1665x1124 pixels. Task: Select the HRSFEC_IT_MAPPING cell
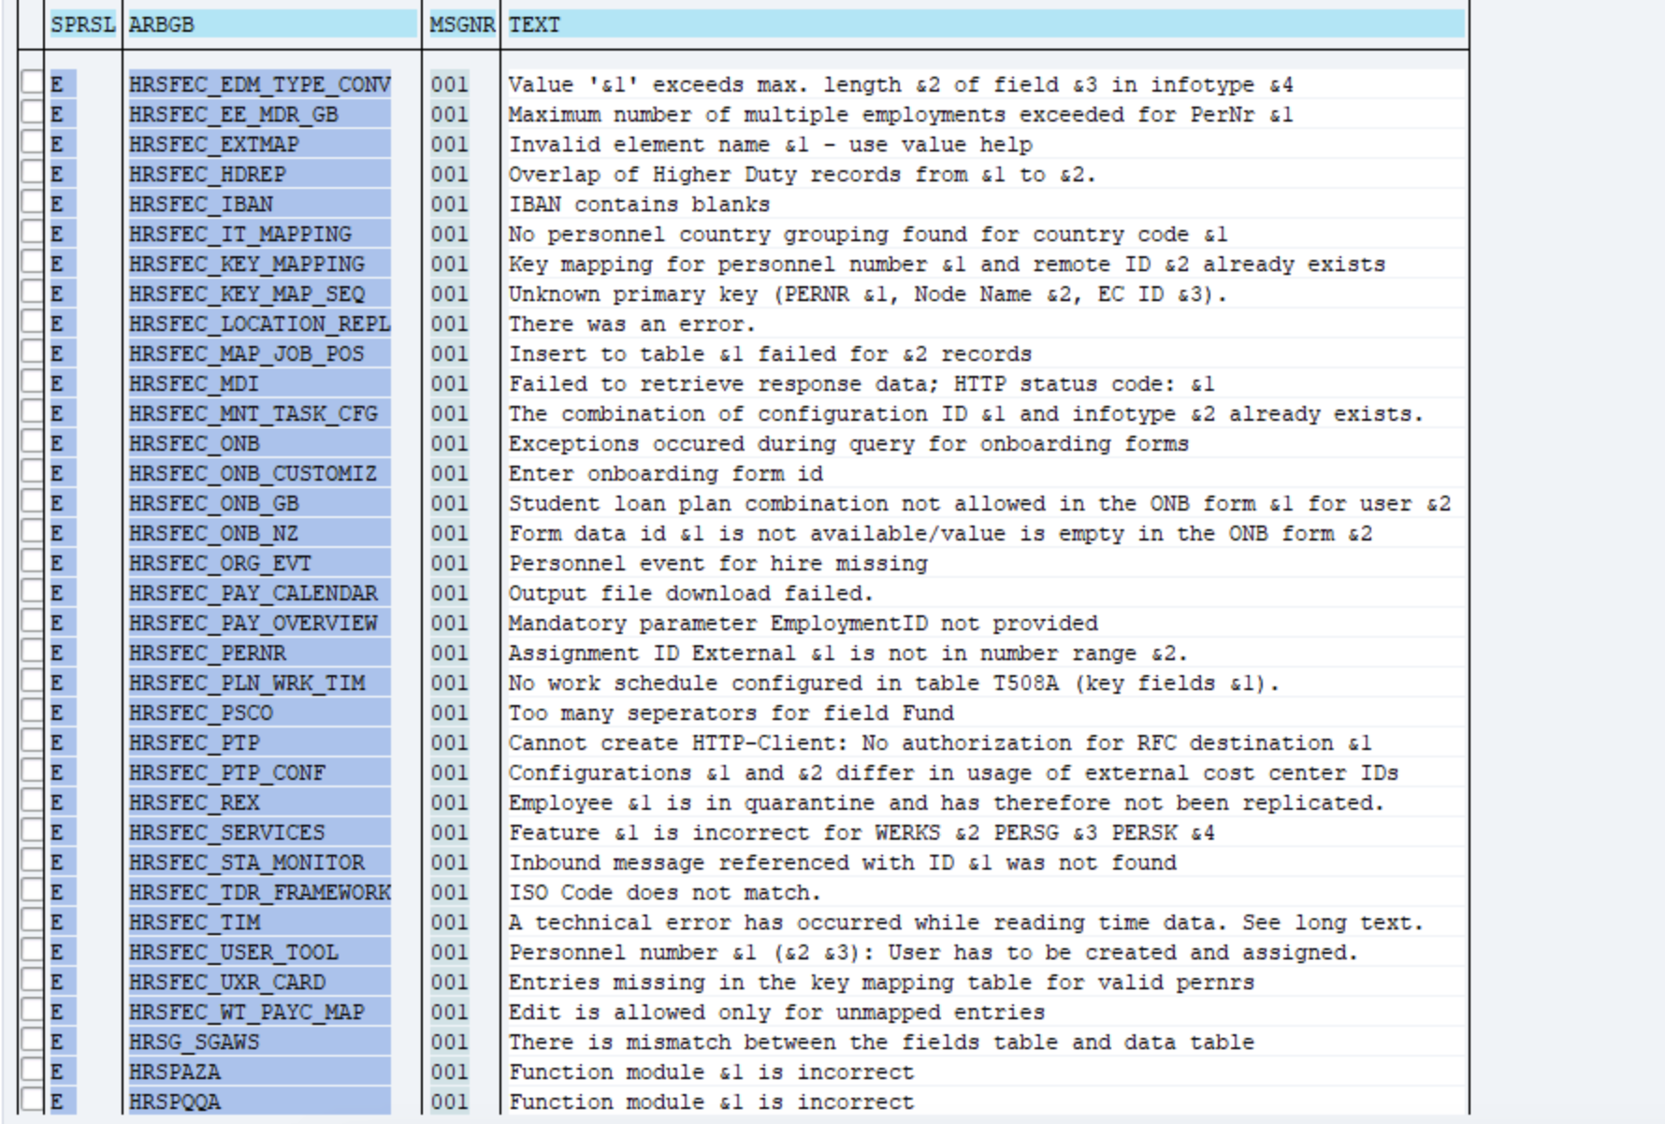tap(259, 234)
